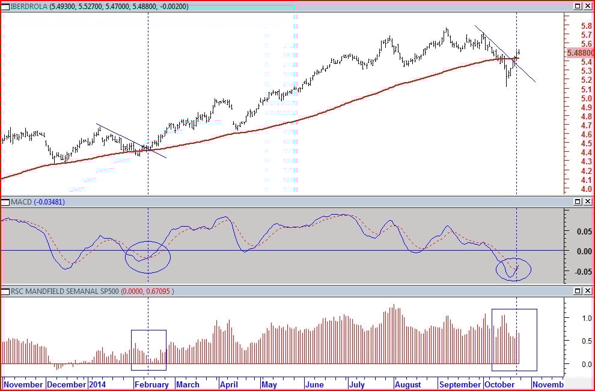The width and height of the screenshot is (595, 391).
Task: Close the MACD indicator panel
Action: click(587, 201)
